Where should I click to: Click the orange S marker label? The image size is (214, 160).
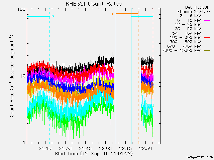pos(112,13)
